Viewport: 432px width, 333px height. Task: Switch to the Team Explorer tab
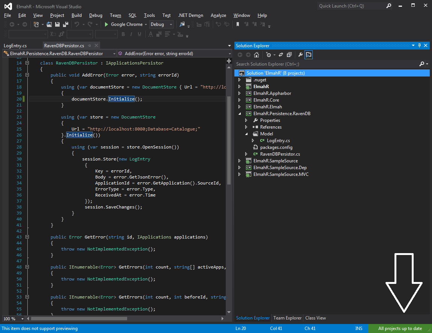(287, 318)
